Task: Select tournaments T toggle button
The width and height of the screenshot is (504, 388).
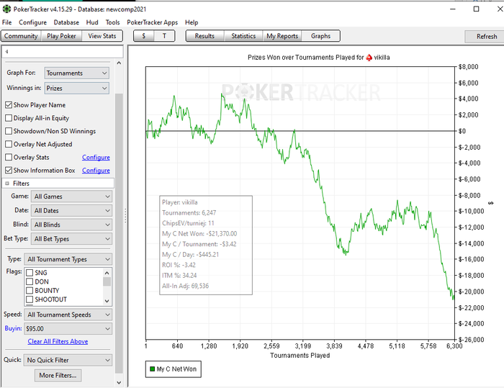Action: click(164, 36)
